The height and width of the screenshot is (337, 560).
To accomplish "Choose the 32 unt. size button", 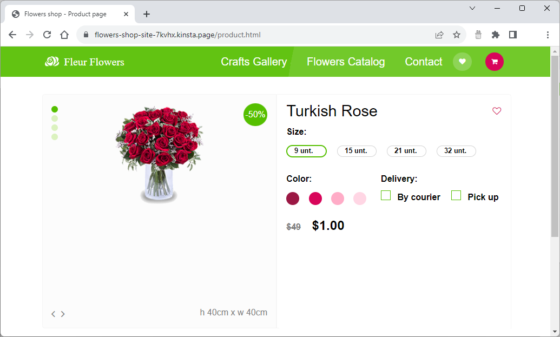I will pyautogui.click(x=456, y=151).
